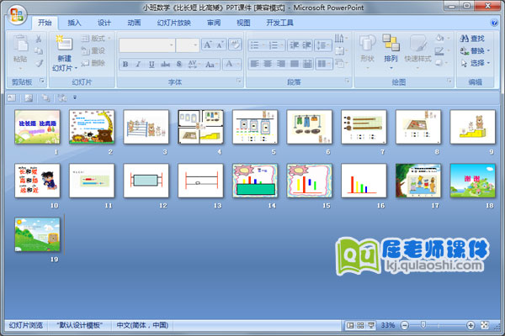
Task: Click the Shape Fill paint bucket
Action: tap(441, 39)
